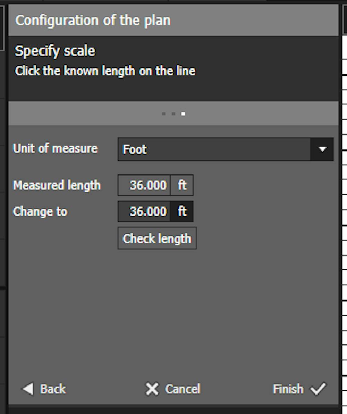Select the Foot unit combo box
Viewport: 347px width, 414px height.
coord(214,149)
